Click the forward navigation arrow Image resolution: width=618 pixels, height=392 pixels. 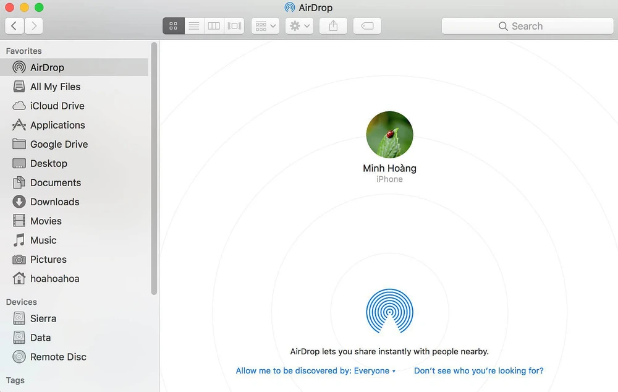[34, 26]
